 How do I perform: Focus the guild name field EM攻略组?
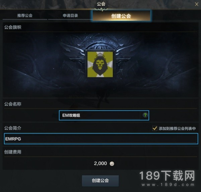pos(104,115)
